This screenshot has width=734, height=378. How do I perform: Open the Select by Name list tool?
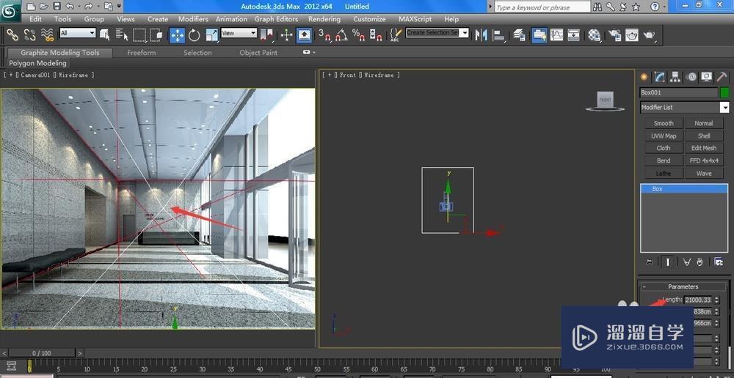122,35
